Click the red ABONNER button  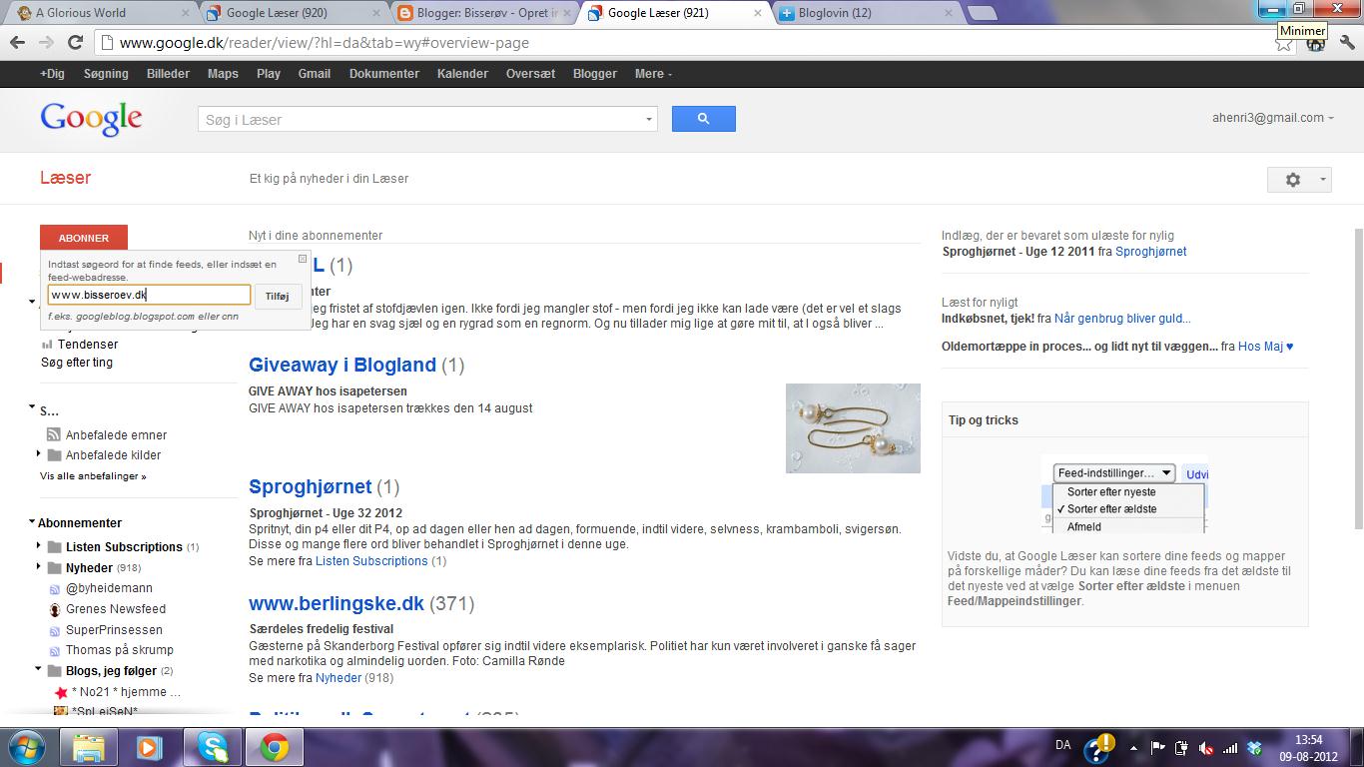[x=84, y=238]
